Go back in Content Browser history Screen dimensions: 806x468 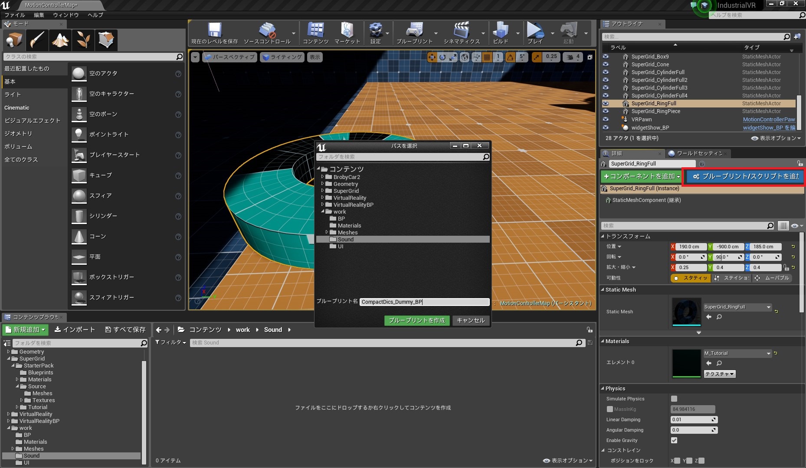[159, 330]
